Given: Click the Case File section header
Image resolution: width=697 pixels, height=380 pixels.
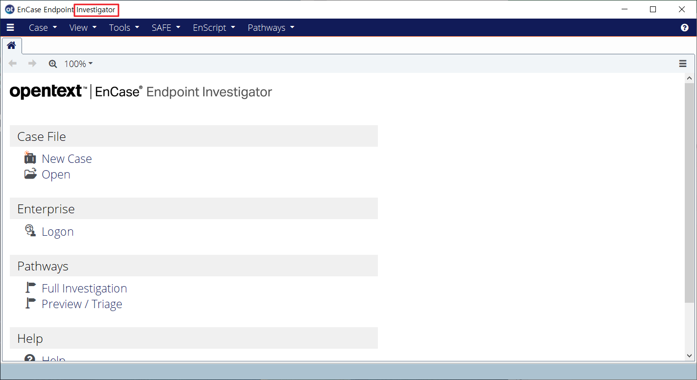Looking at the screenshot, I should pos(194,136).
